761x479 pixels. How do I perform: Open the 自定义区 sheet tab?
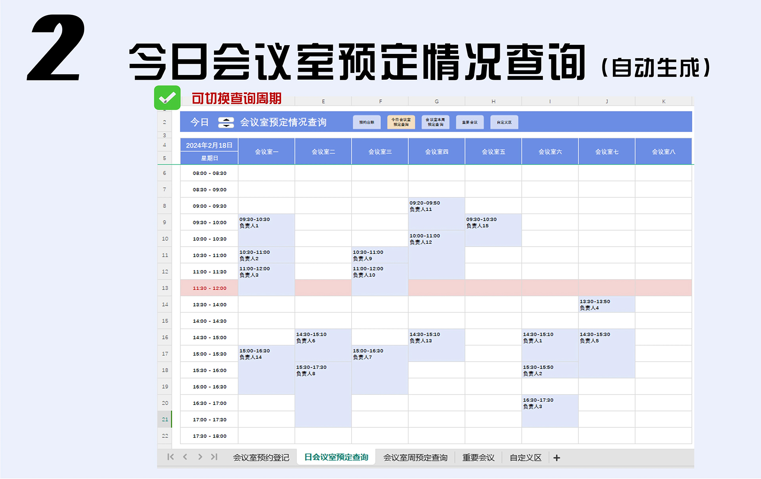point(525,458)
